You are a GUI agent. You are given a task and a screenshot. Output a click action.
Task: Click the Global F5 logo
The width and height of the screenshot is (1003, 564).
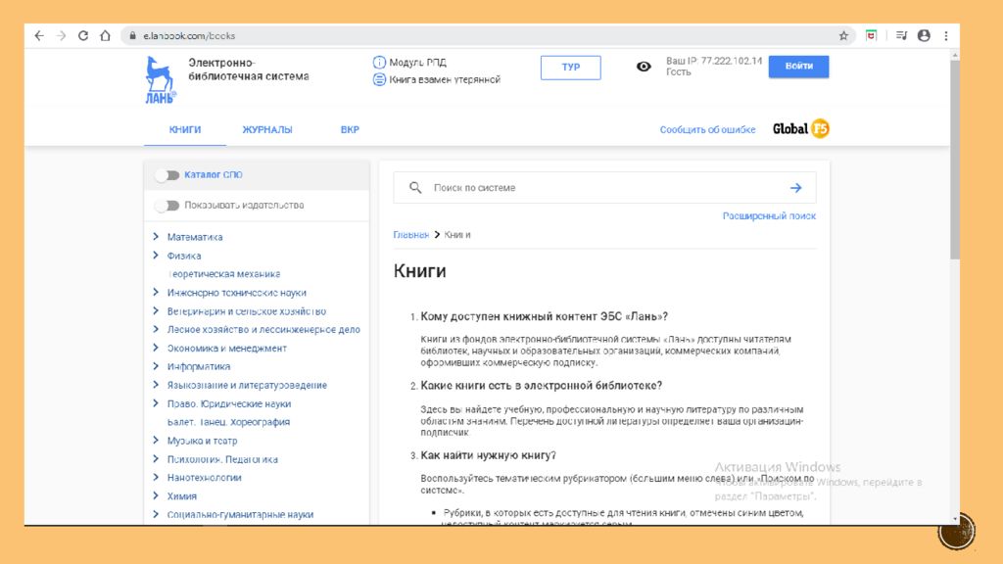coord(801,129)
